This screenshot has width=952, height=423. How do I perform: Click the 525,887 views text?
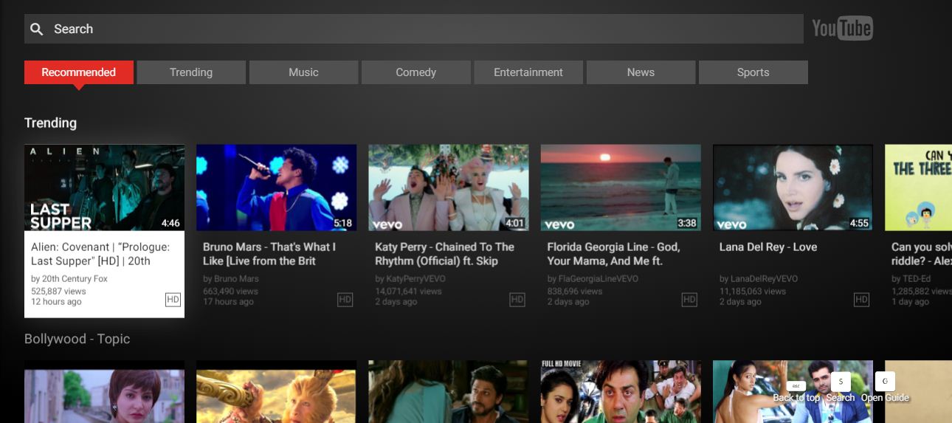[x=58, y=291]
